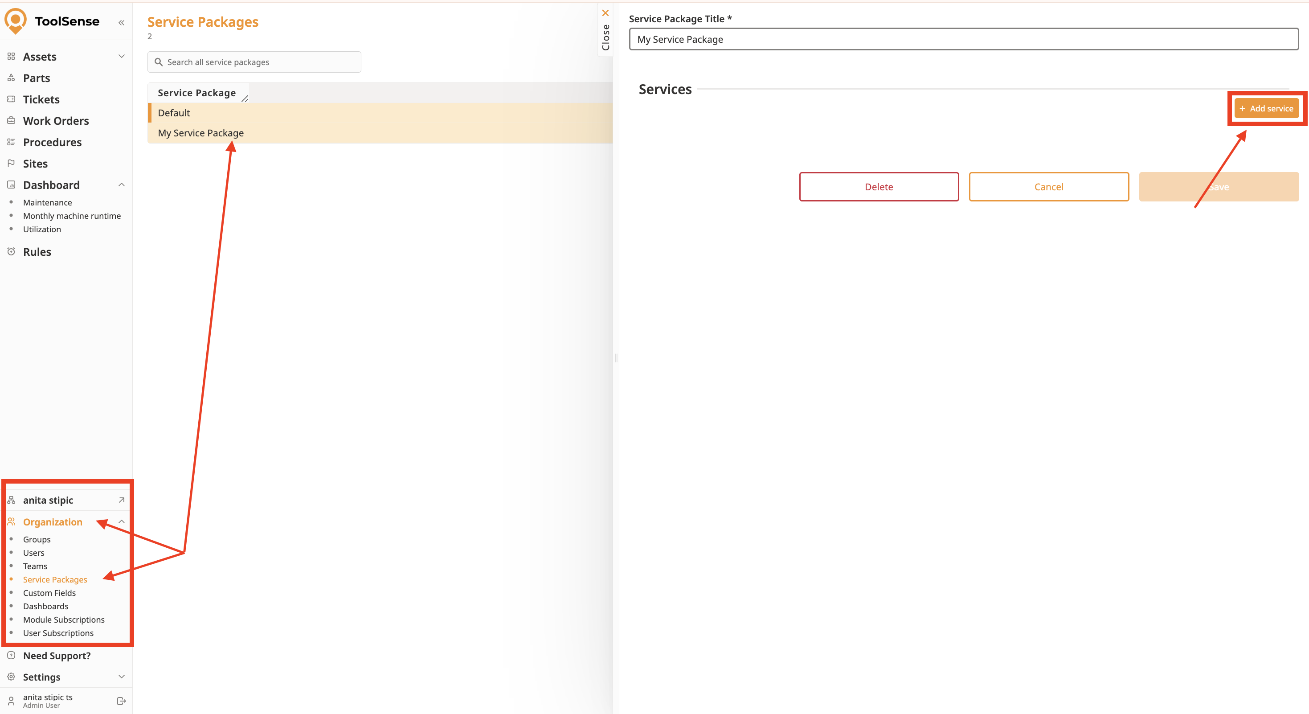Close the detail panel with X icon
Screen dimensions: 1309x714
pos(605,13)
